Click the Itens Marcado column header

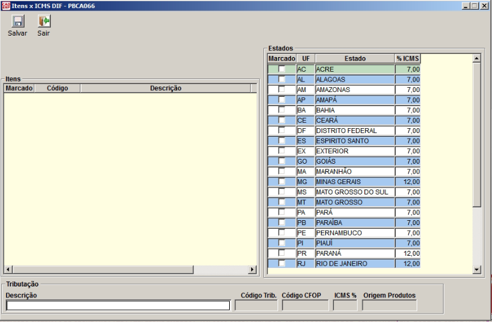point(19,88)
